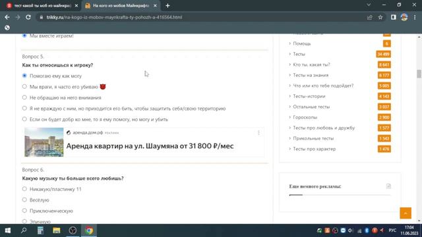Open 'Тесты про характер' category
422x237 pixels.
314,149
